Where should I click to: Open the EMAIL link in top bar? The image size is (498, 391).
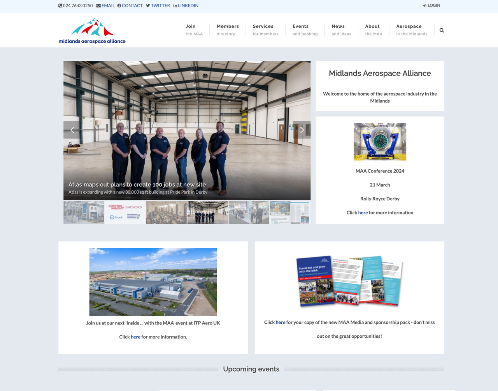click(108, 6)
